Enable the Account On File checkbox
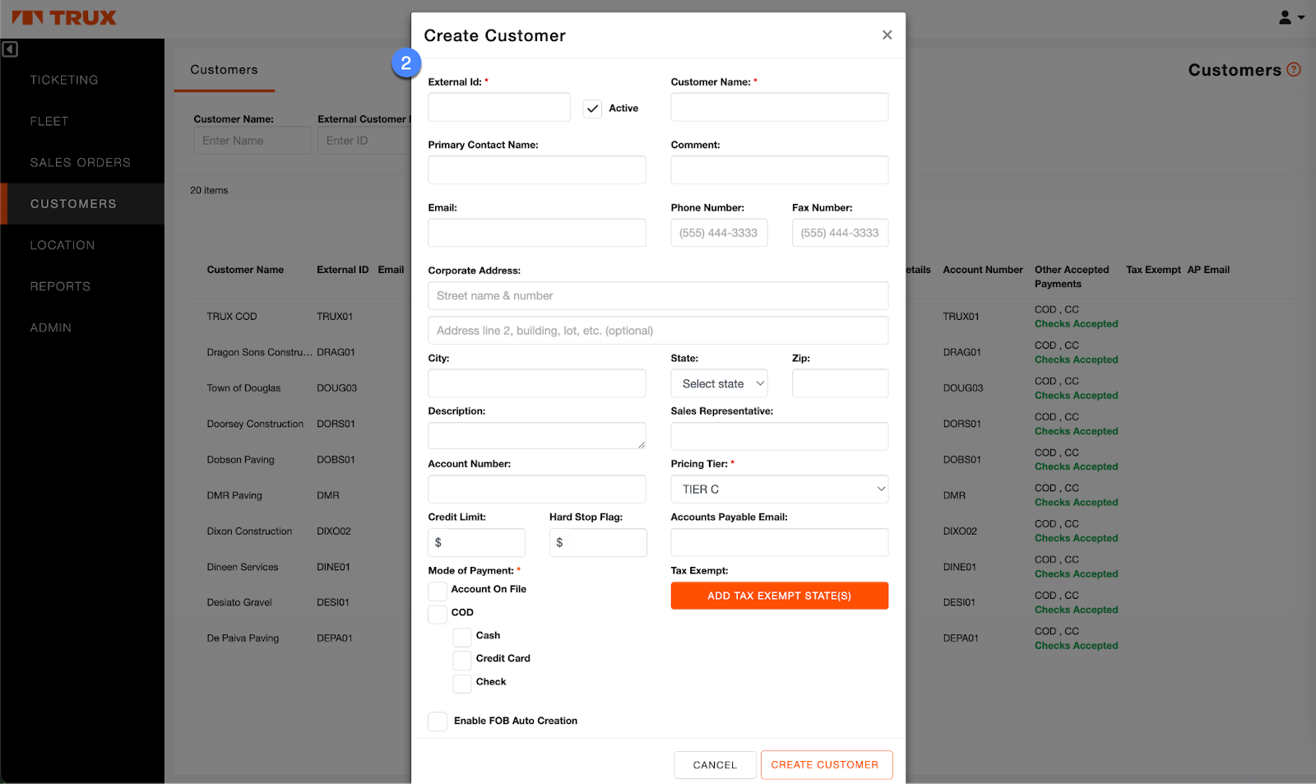Viewport: 1316px width, 784px height. [x=438, y=591]
